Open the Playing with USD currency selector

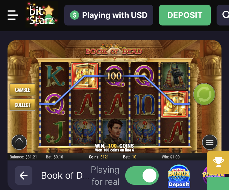click(109, 15)
